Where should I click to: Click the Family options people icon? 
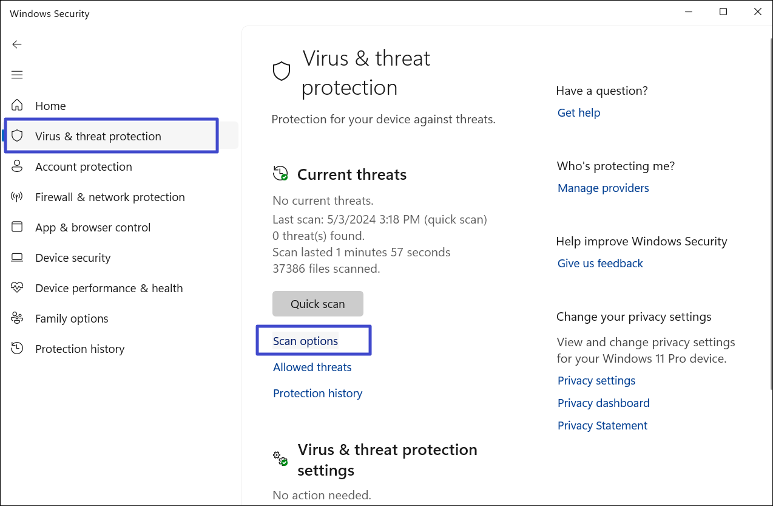click(x=17, y=318)
